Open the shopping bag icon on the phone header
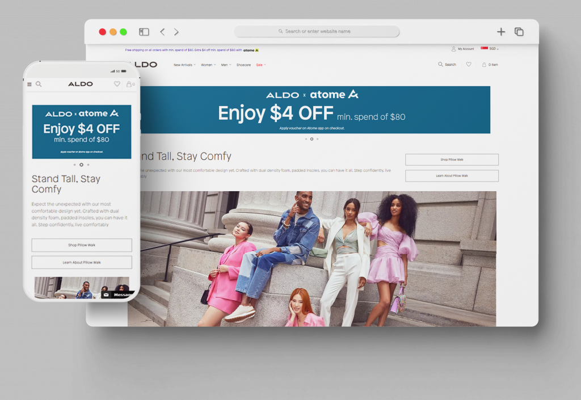This screenshot has height=400, width=581. click(x=129, y=84)
